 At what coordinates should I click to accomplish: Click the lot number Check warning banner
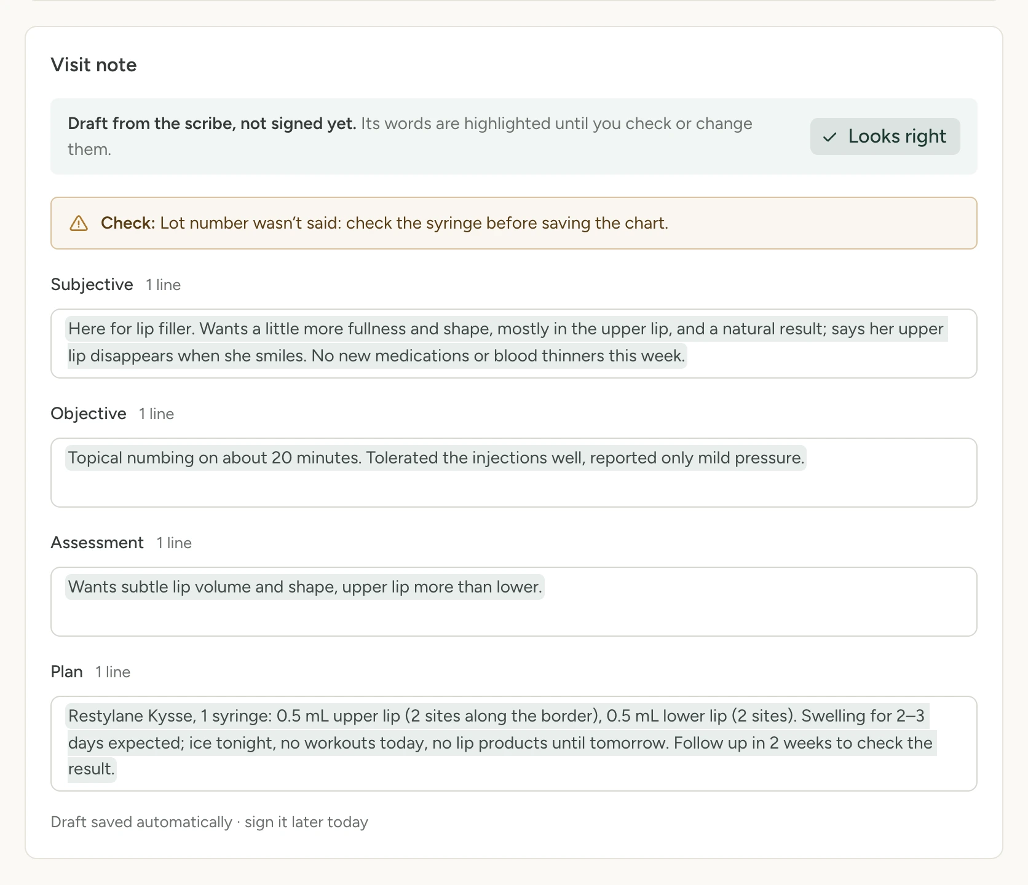(x=514, y=223)
